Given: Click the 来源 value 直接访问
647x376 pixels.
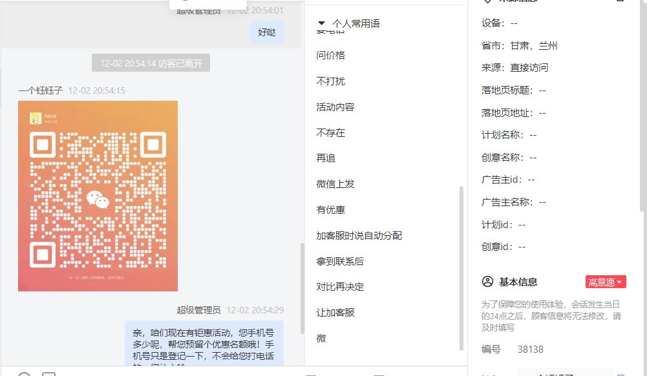Looking at the screenshot, I should click(529, 68).
